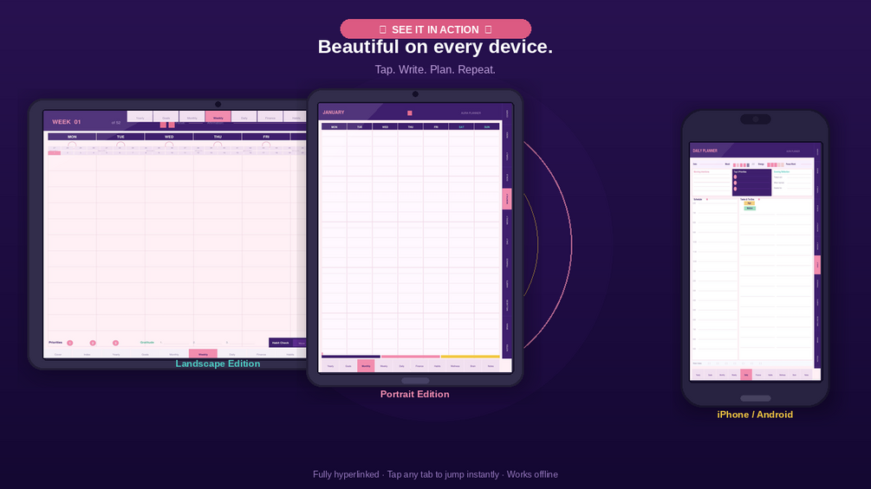The width and height of the screenshot is (871, 489).
Task: Open Yearly tab in portrait planner's bottom bar
Action: [x=330, y=366]
